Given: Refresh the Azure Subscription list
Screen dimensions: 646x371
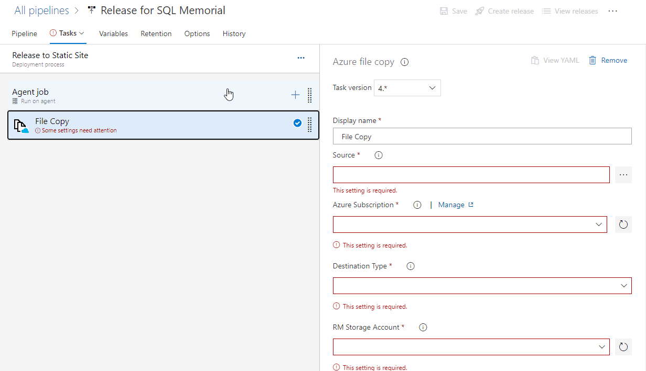Looking at the screenshot, I should (623, 224).
